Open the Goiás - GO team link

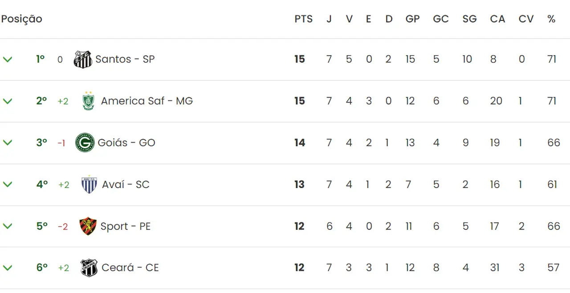coord(126,143)
